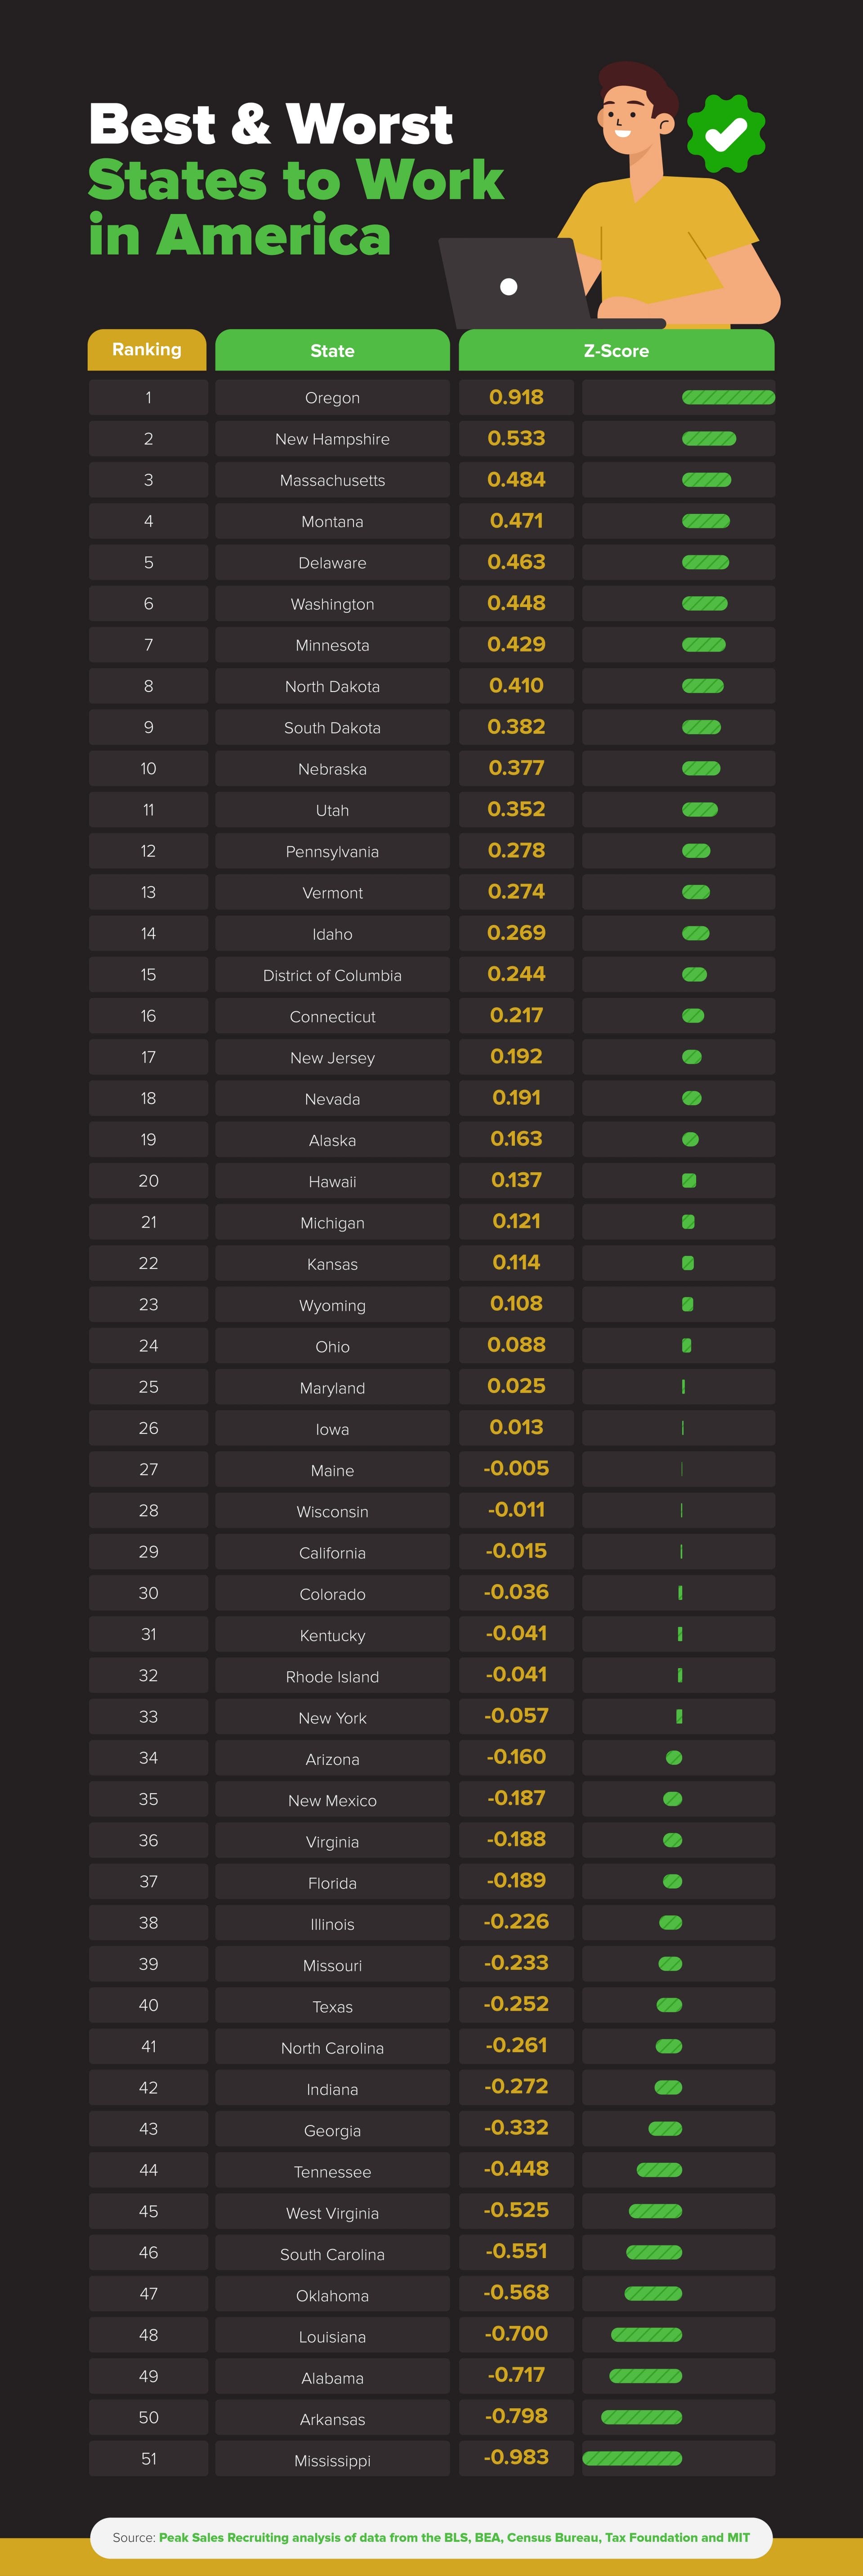Click ranking number 25 cell
The height and width of the screenshot is (2576, 863).
pyautogui.click(x=148, y=1387)
